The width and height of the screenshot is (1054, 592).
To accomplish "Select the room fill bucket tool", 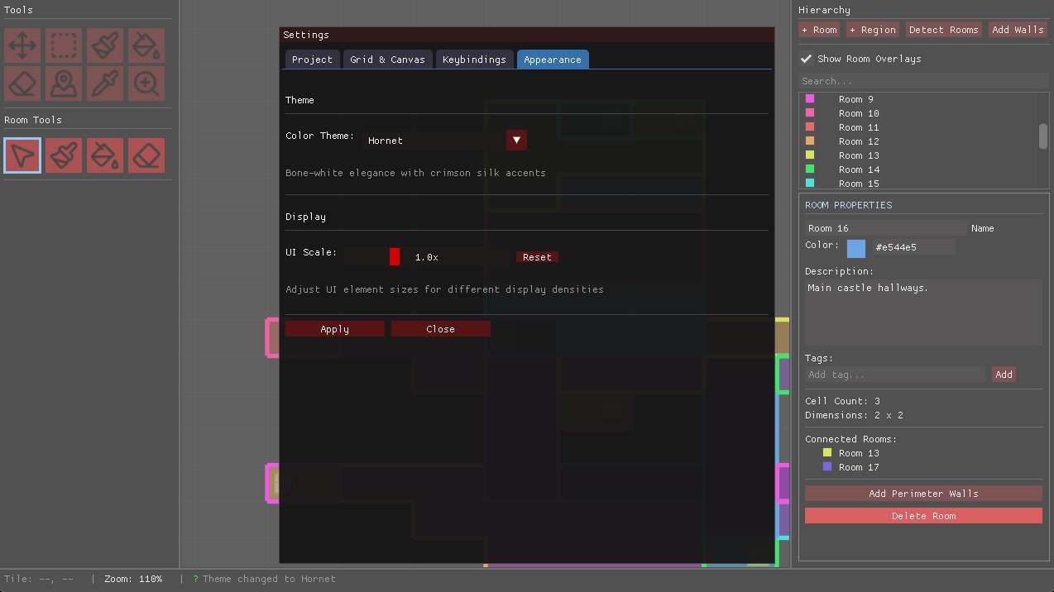I will 105,155.
